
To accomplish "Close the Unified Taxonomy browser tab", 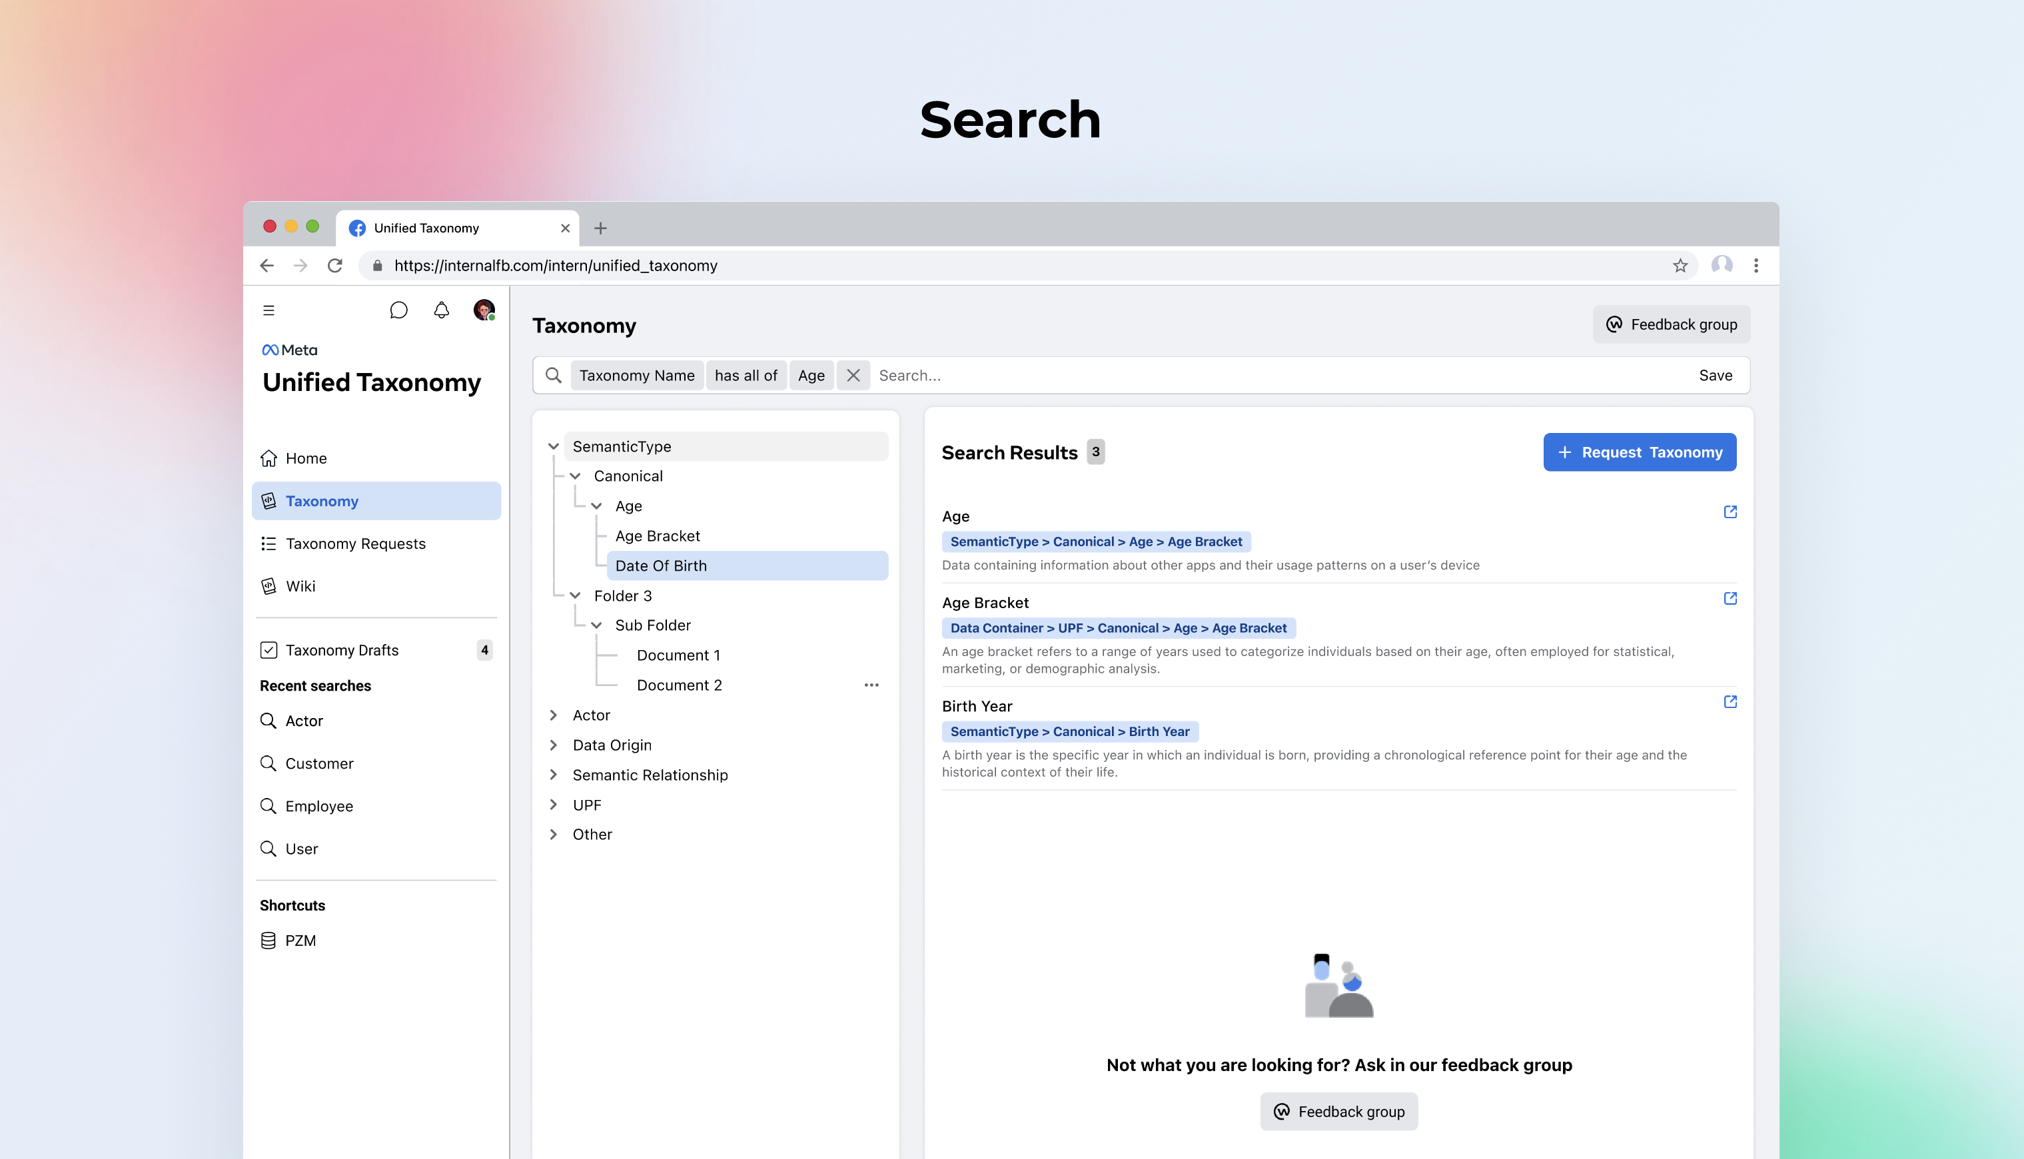I will point(565,228).
